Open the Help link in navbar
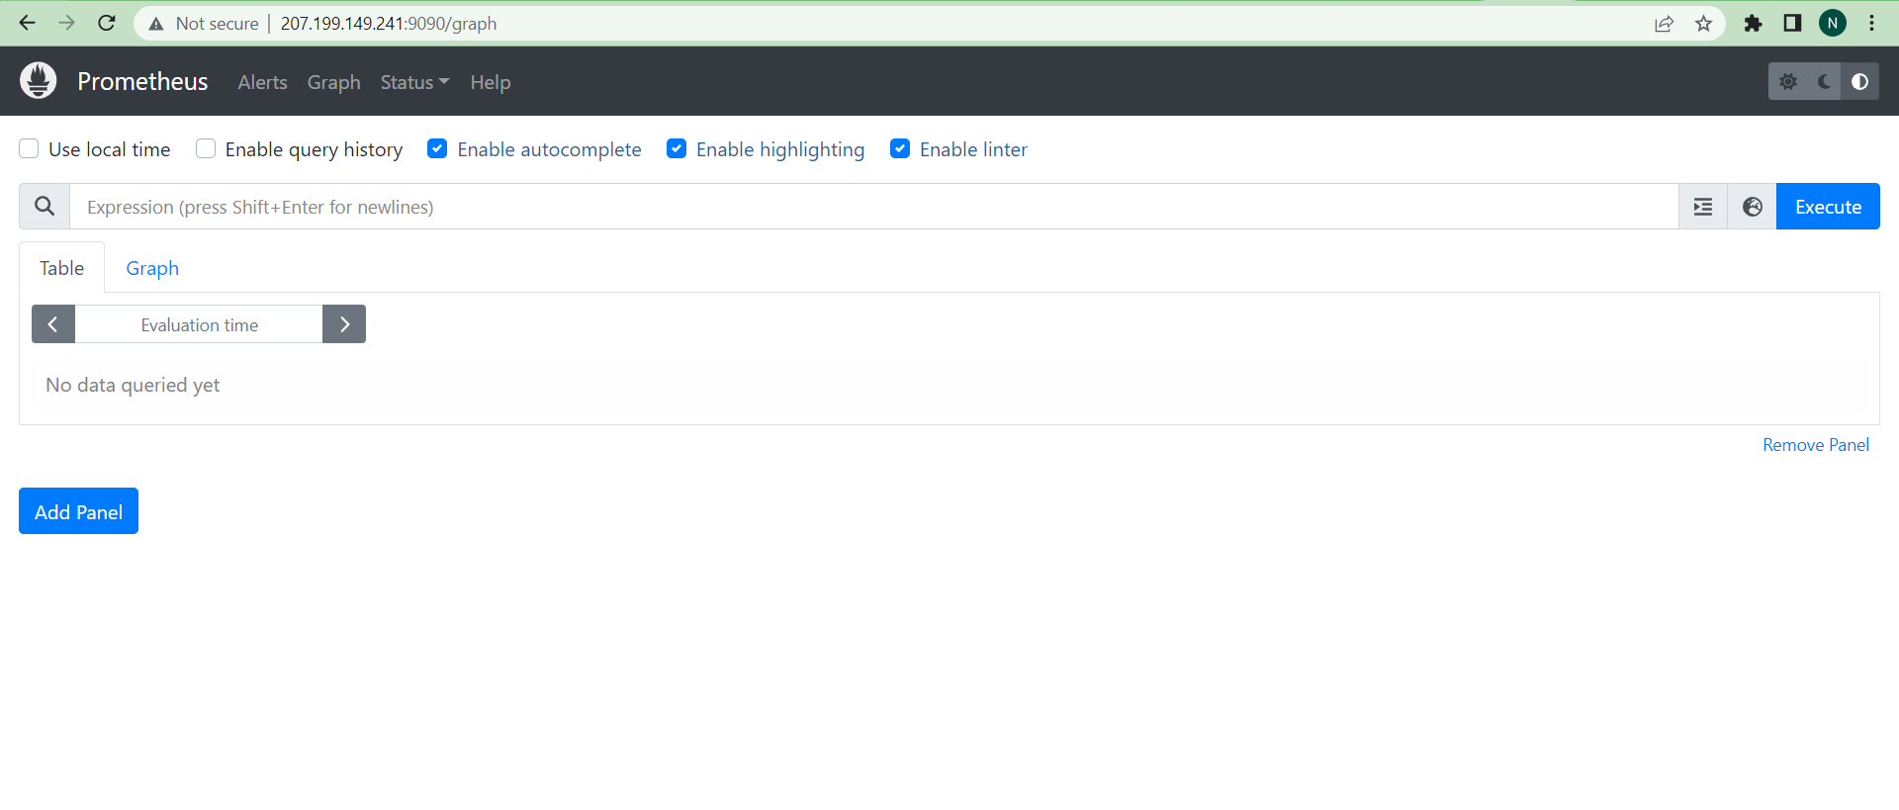 click(x=491, y=82)
